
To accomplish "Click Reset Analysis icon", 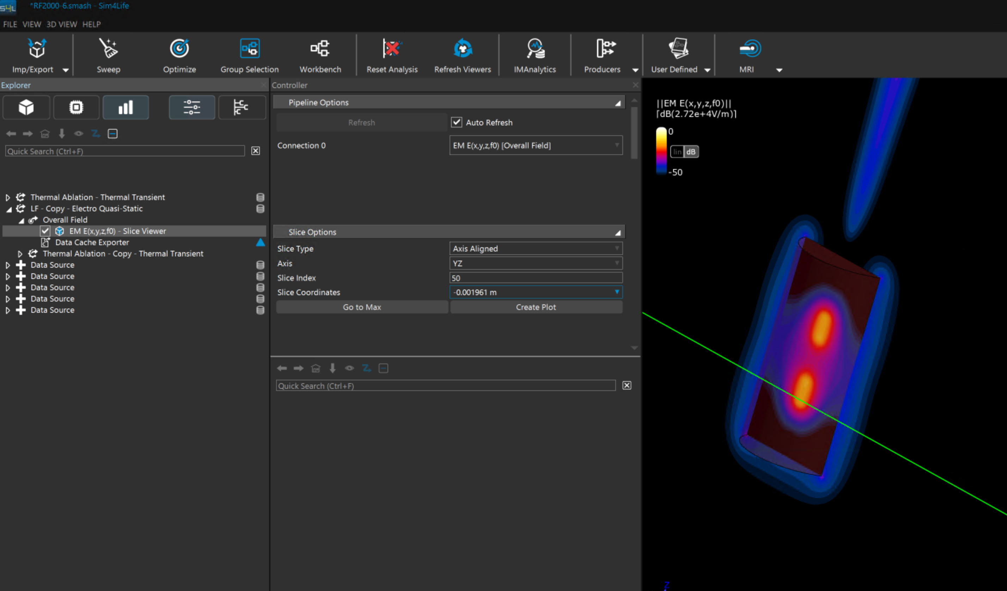I will point(392,49).
